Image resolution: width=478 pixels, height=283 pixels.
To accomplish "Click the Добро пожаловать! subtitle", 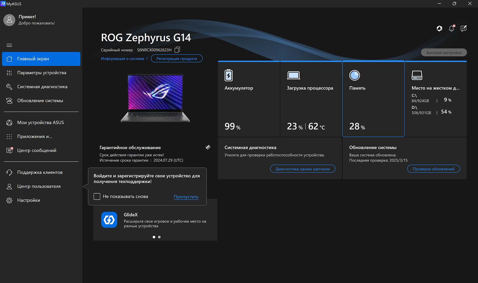I will pyautogui.click(x=36, y=23).
